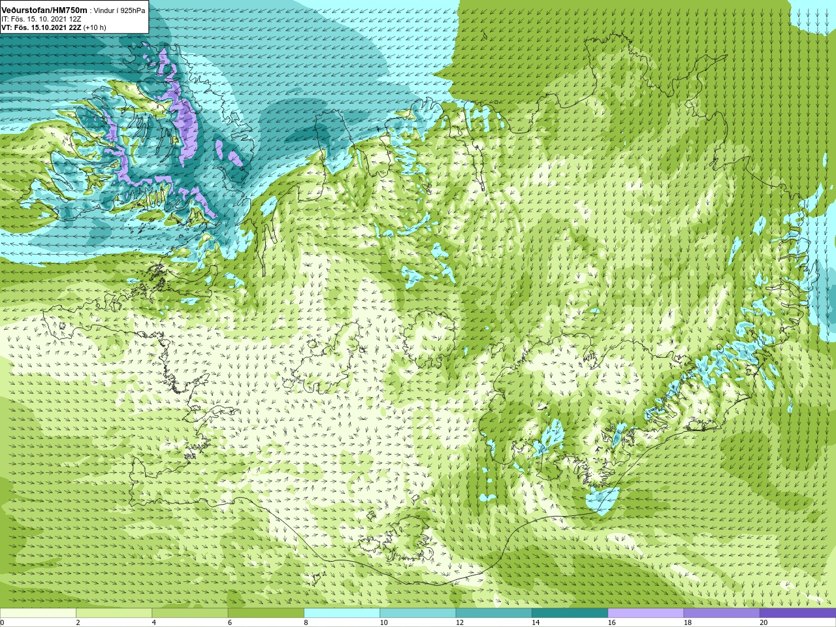Click the 2–4 light green legend swatch
The width and height of the screenshot is (836, 627).
114,613
